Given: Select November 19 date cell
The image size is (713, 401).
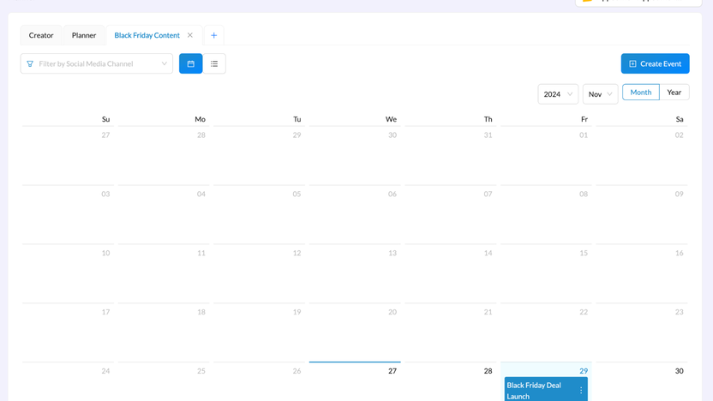Looking at the screenshot, I should [259, 332].
